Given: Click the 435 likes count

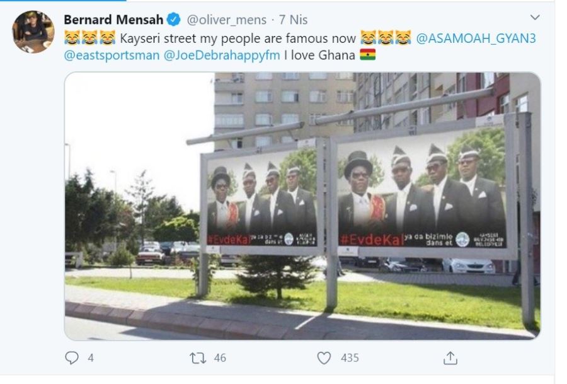Looking at the screenshot, I should point(350,358).
